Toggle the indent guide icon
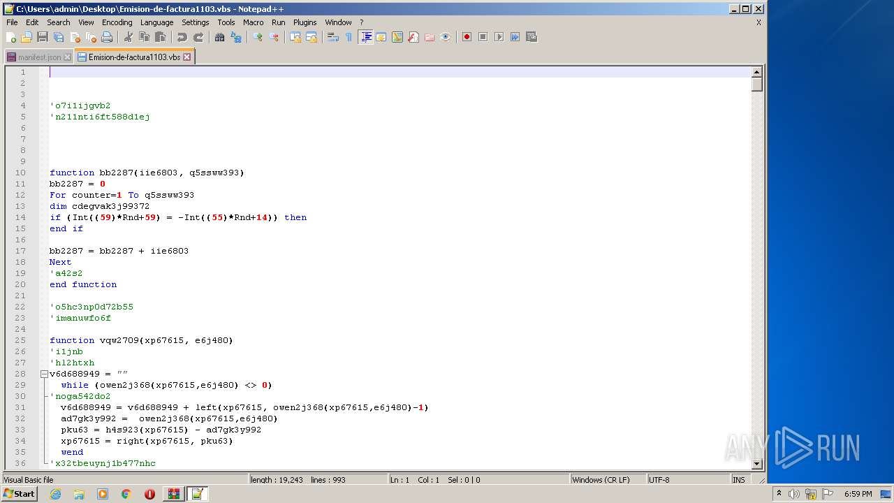The image size is (894, 503). tap(365, 37)
